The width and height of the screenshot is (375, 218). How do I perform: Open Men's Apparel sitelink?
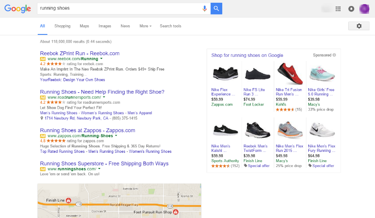[140, 113]
